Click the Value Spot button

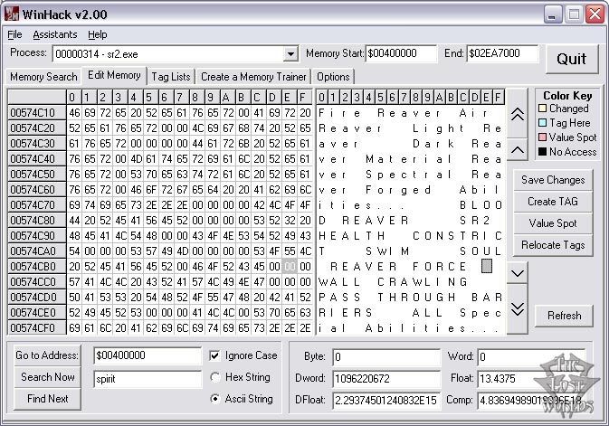[553, 223]
